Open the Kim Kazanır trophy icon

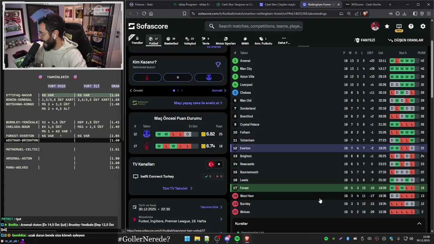218,64
